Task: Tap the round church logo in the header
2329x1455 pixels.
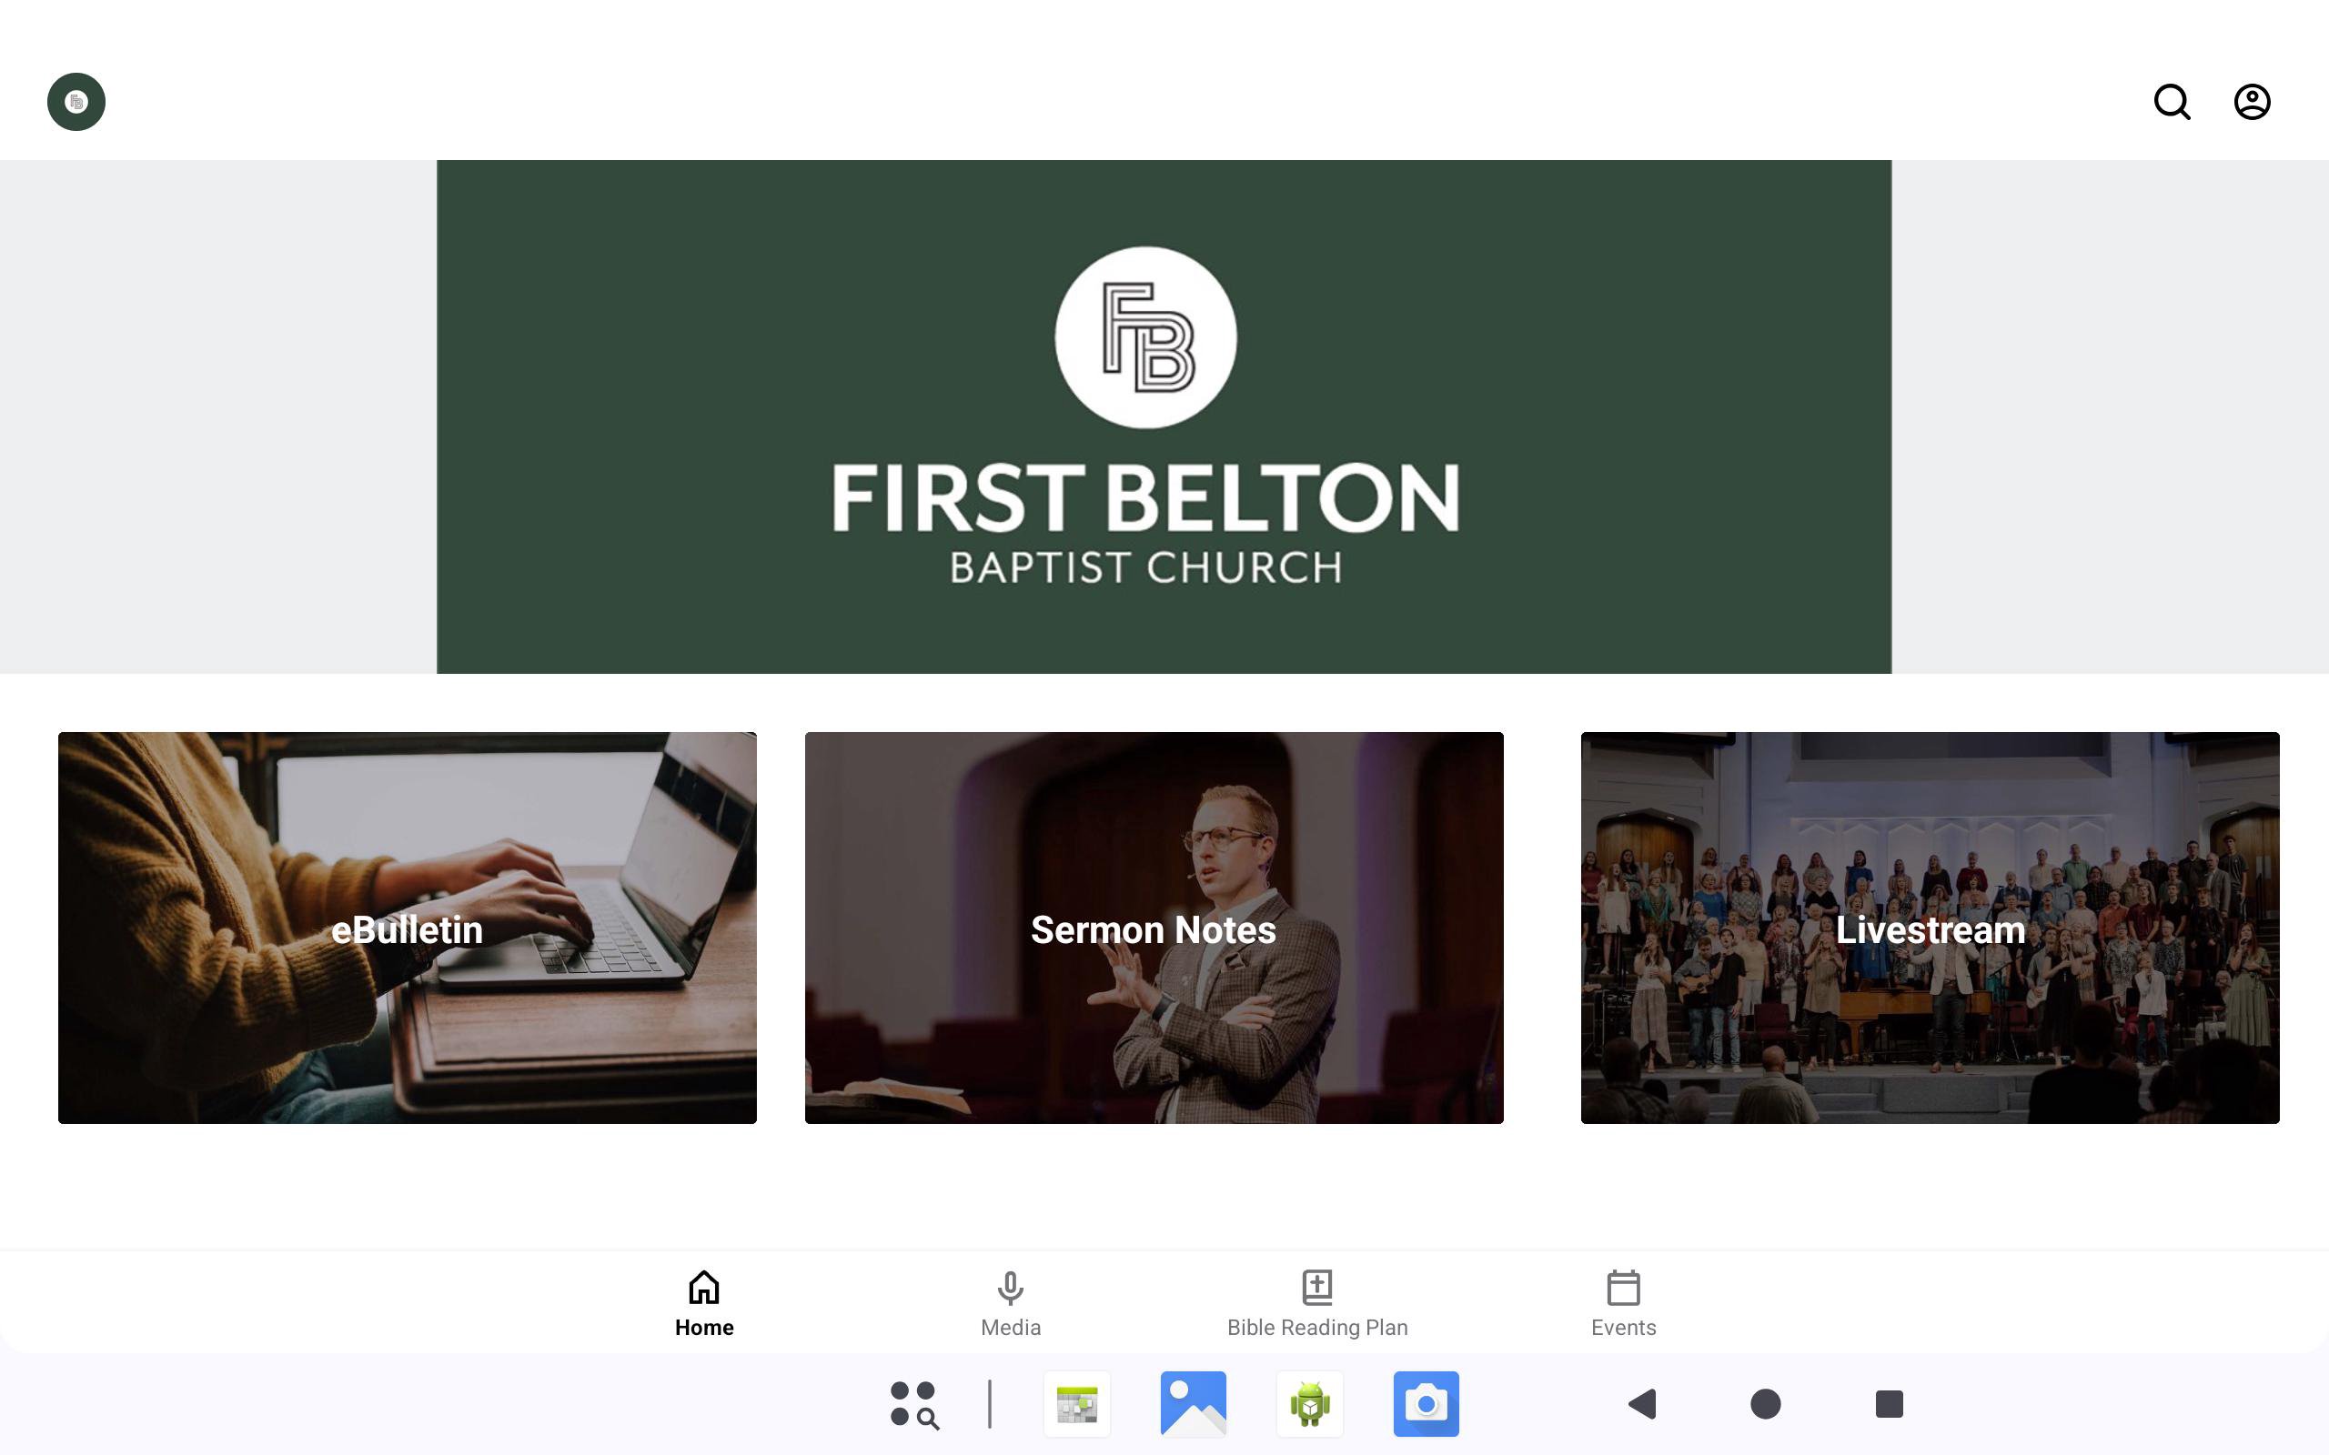Action: point(76,102)
